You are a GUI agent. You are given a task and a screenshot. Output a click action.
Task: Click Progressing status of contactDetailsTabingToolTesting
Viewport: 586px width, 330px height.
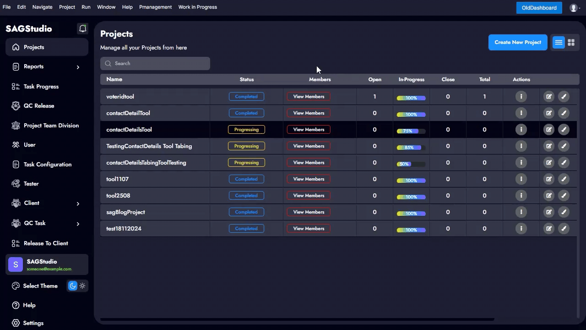click(246, 163)
